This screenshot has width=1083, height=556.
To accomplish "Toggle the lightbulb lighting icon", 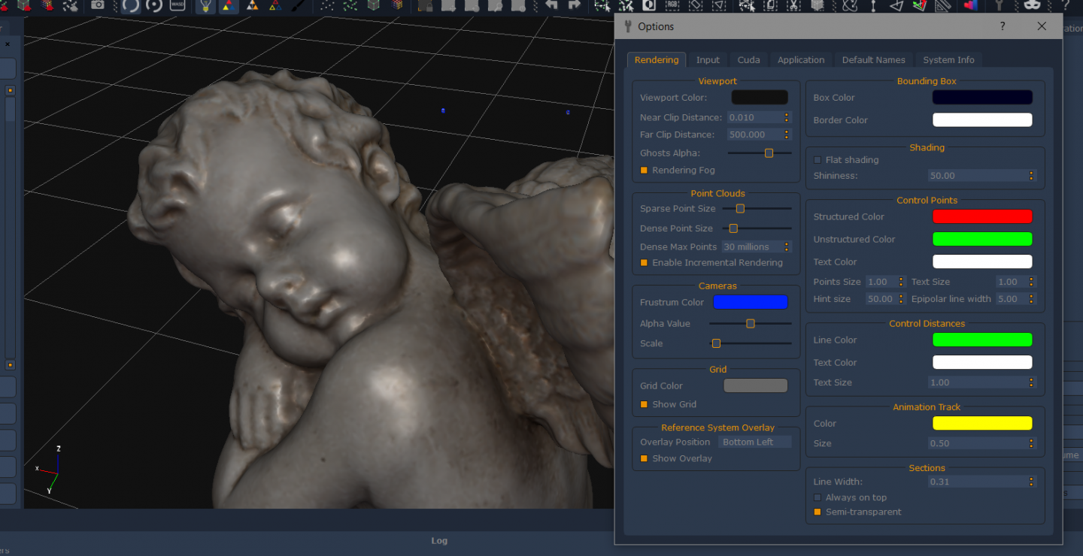I will [x=205, y=6].
